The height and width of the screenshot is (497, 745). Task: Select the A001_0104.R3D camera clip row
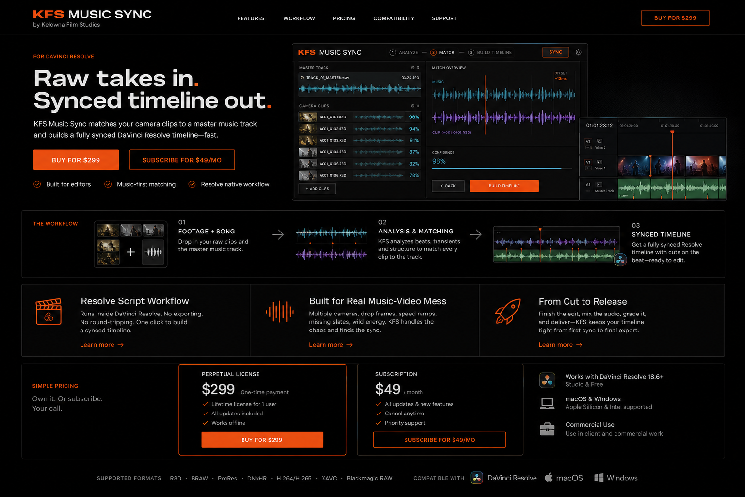click(x=359, y=152)
